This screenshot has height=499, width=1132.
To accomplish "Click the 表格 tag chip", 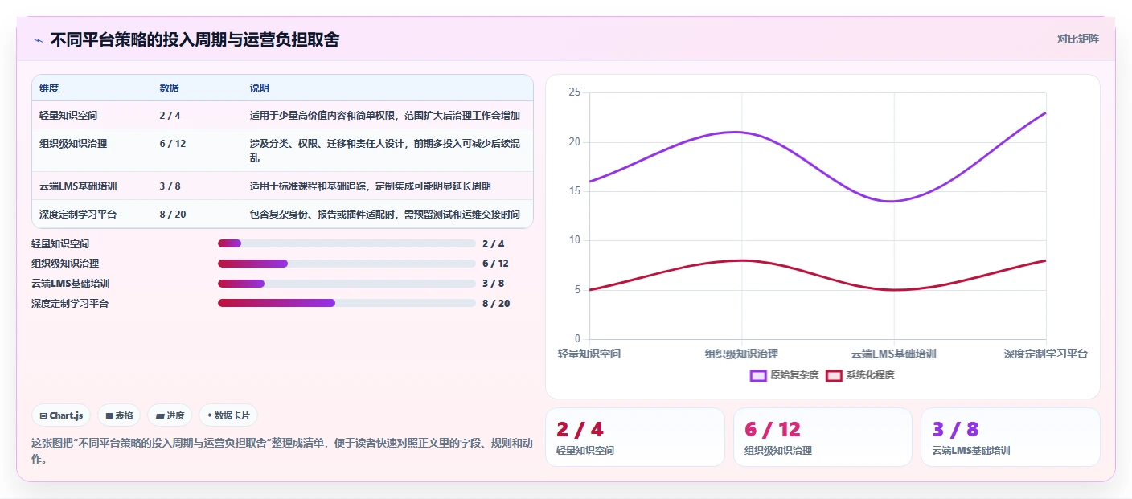I will click(119, 415).
